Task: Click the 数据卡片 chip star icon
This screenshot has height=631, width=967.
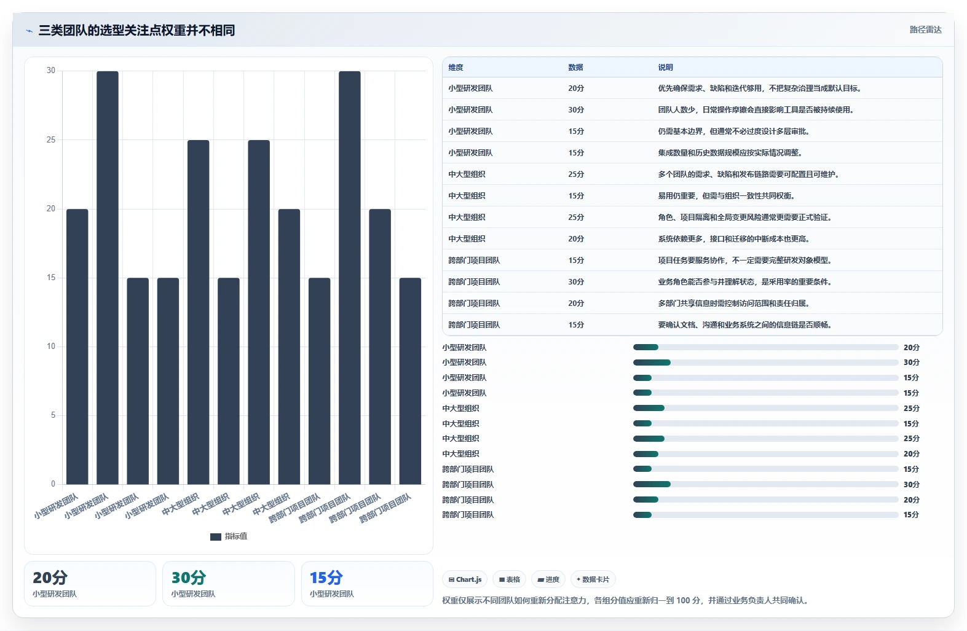Action: click(578, 579)
